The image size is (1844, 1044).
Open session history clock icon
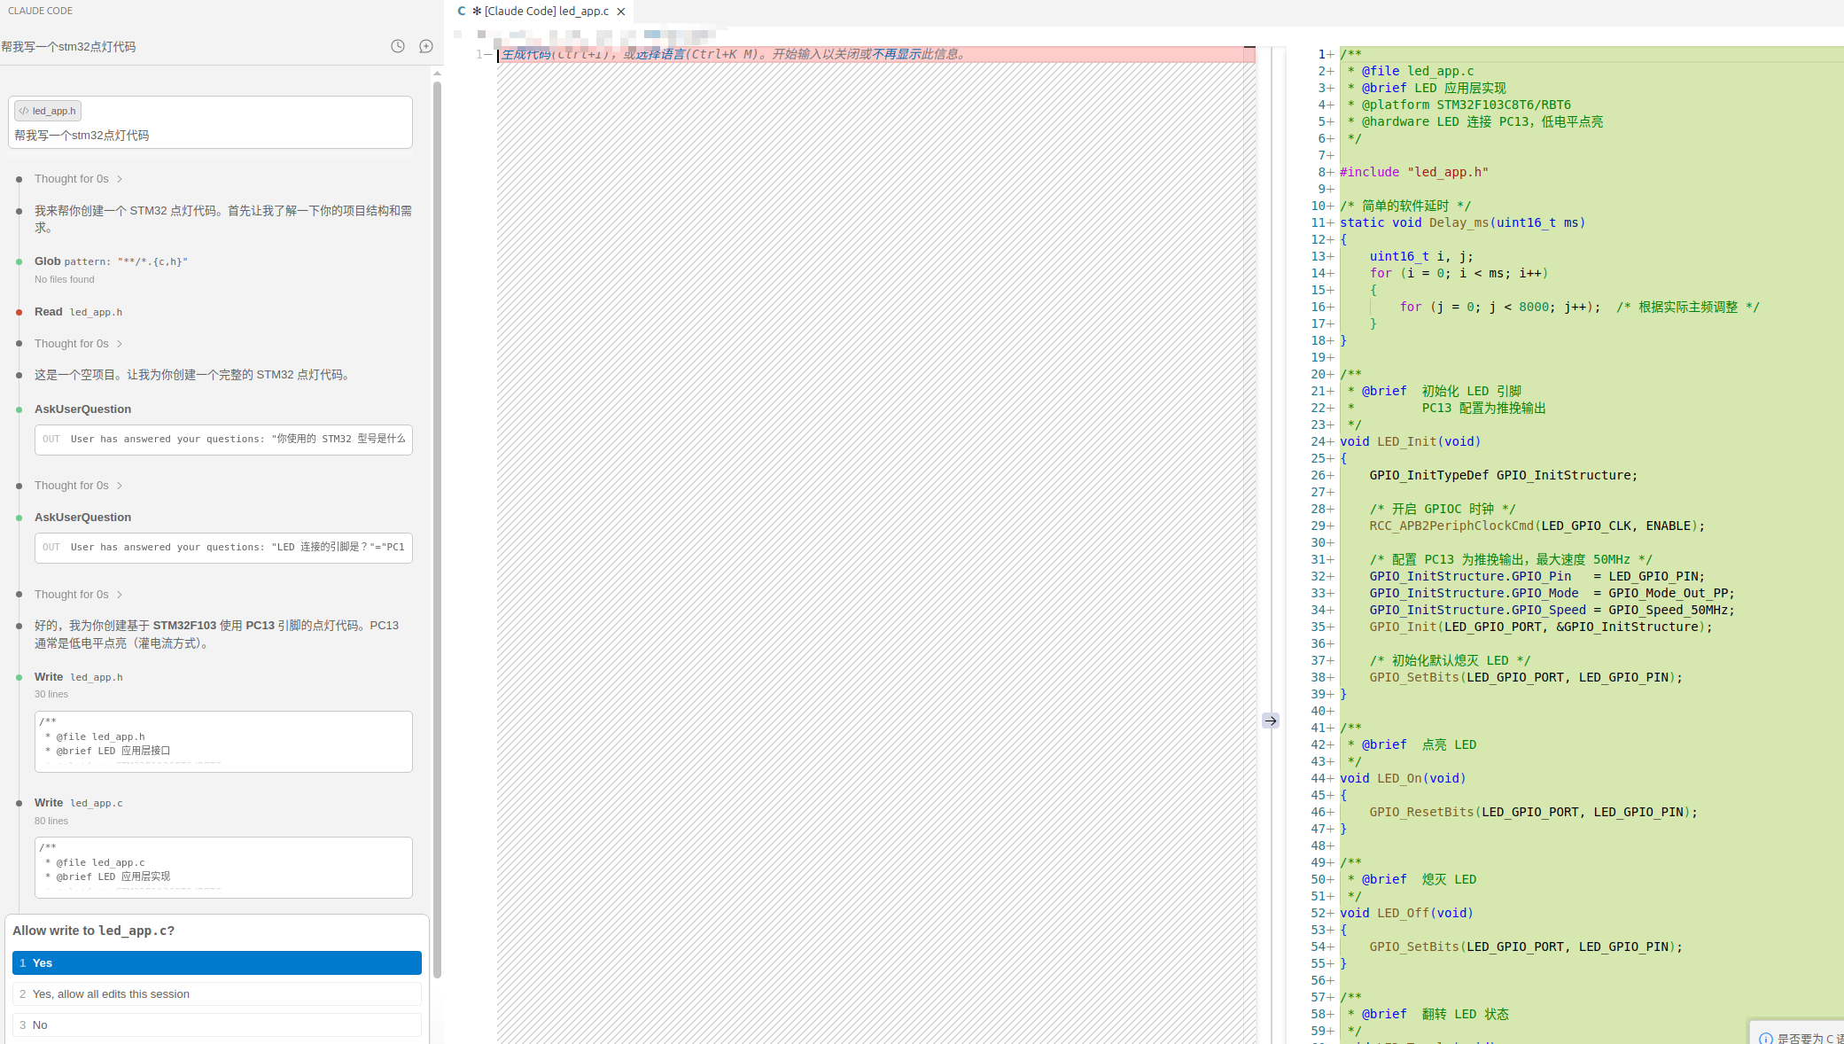398,46
